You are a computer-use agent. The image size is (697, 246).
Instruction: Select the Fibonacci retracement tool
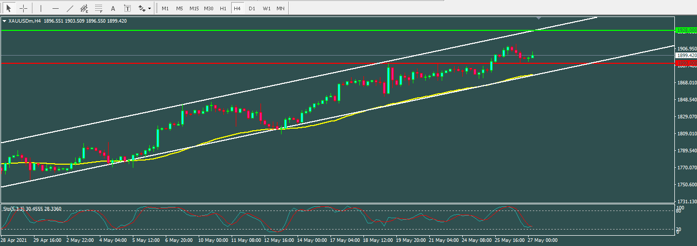click(x=98, y=8)
